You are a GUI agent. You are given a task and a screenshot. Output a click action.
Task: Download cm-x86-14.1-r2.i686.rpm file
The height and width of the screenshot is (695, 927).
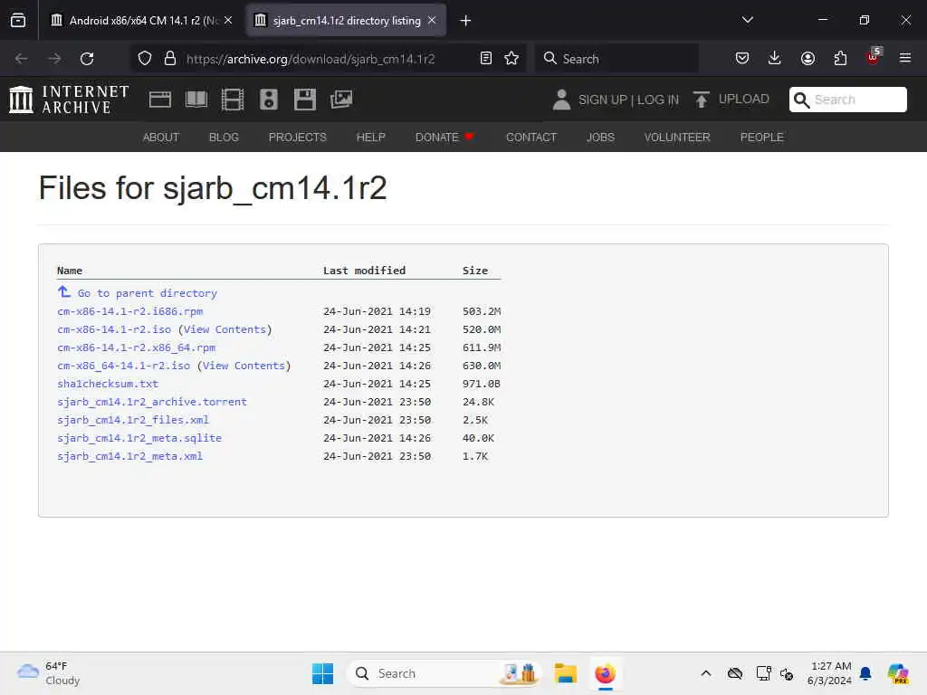(130, 311)
